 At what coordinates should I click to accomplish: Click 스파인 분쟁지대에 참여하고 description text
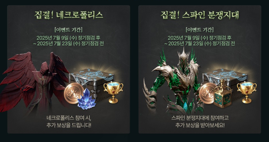200,118
